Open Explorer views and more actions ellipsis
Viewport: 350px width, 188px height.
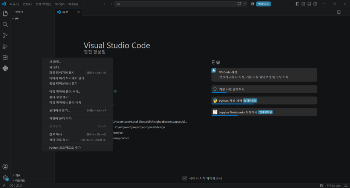pos(49,12)
